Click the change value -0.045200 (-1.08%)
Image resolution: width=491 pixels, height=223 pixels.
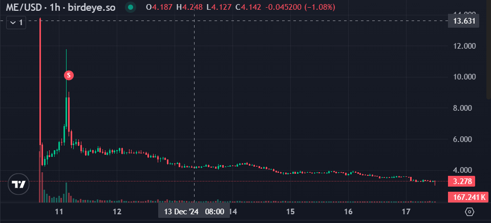300,7
